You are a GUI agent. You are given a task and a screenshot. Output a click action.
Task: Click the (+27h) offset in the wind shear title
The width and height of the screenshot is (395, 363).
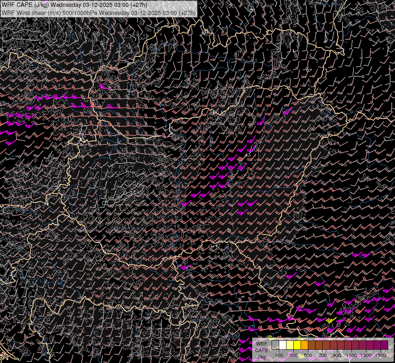(187, 13)
